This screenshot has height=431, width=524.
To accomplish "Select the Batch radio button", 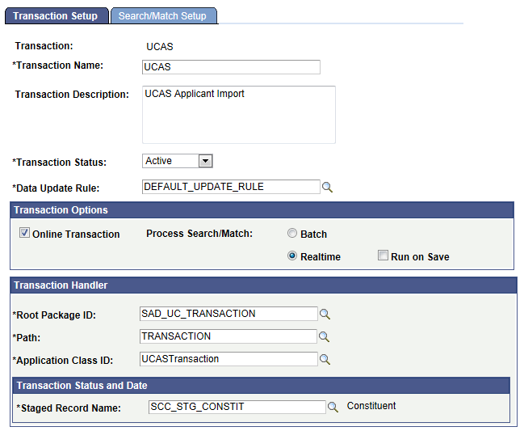I will point(292,234).
